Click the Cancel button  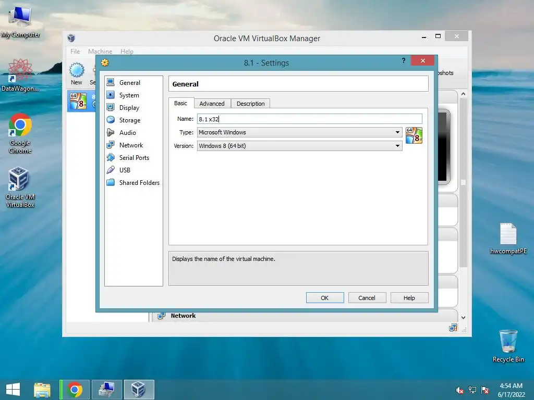tap(367, 297)
